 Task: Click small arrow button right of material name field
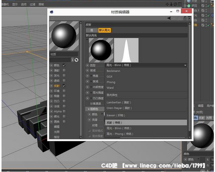[72, 60]
